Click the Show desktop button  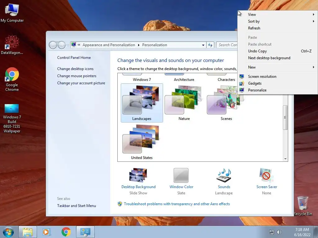[x=316, y=232]
